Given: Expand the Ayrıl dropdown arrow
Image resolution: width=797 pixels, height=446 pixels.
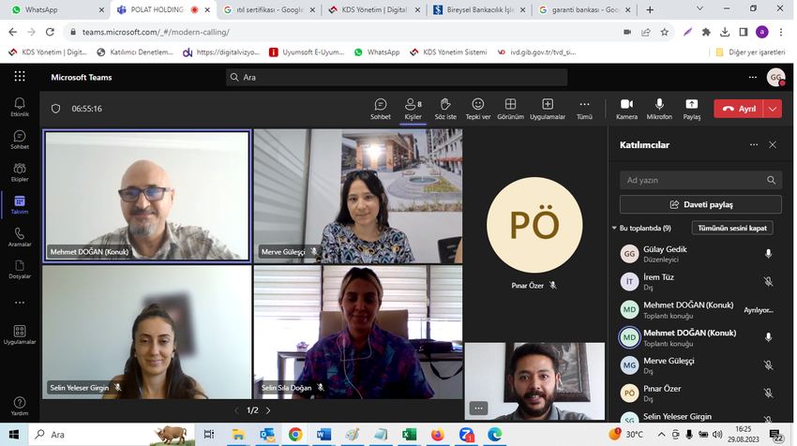Looking at the screenshot, I should tap(773, 109).
